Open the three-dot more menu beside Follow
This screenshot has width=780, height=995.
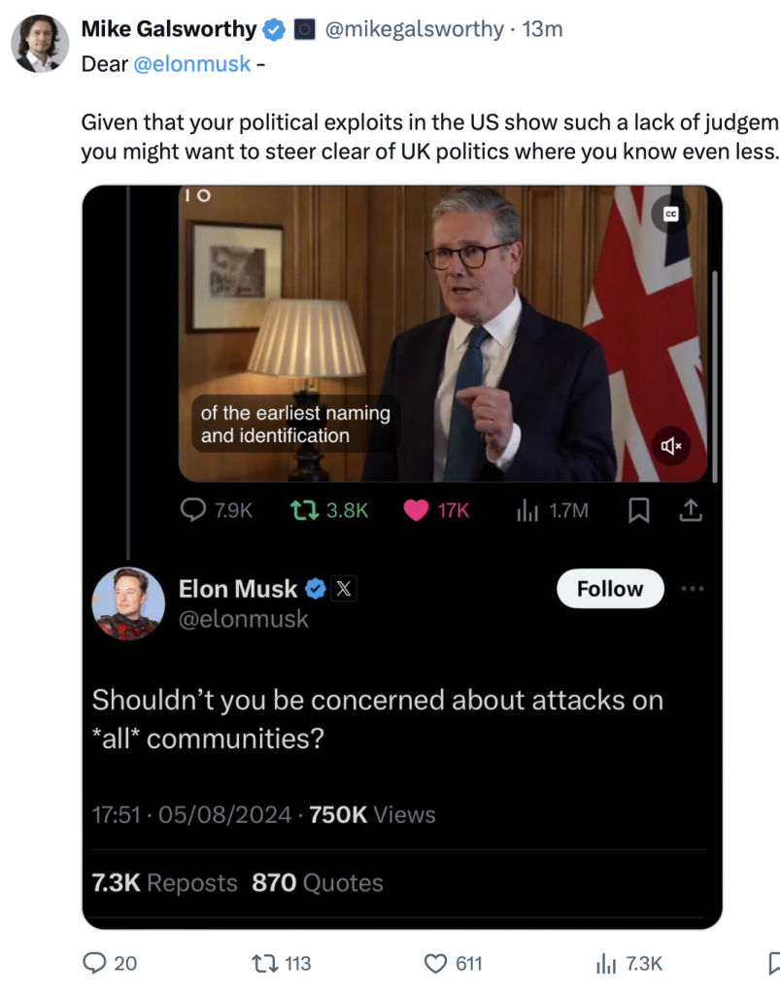(692, 589)
